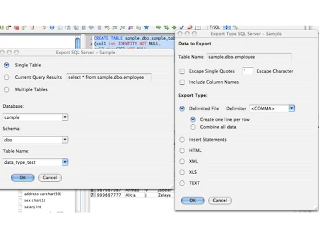Viewport: 319px width, 239px height.
Task: Choose HTML export type
Action: tap(182, 150)
